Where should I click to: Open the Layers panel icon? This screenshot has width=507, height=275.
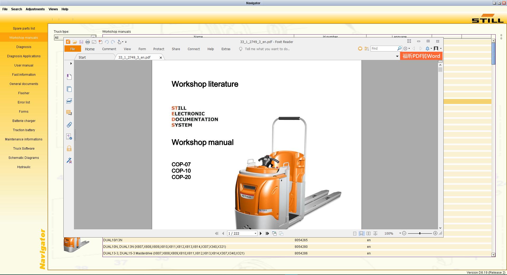pyautogui.click(x=69, y=101)
